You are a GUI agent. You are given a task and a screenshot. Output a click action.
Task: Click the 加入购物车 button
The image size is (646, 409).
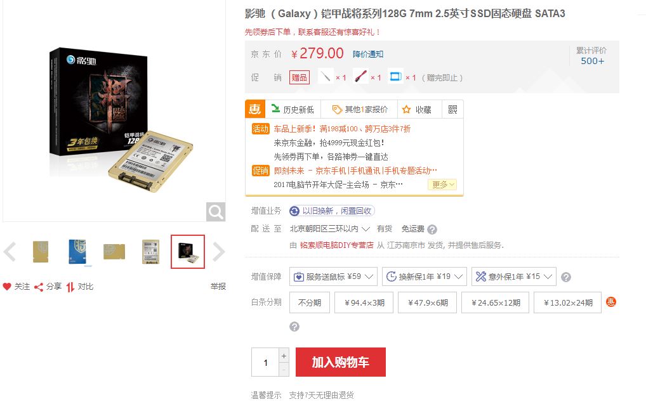341,362
